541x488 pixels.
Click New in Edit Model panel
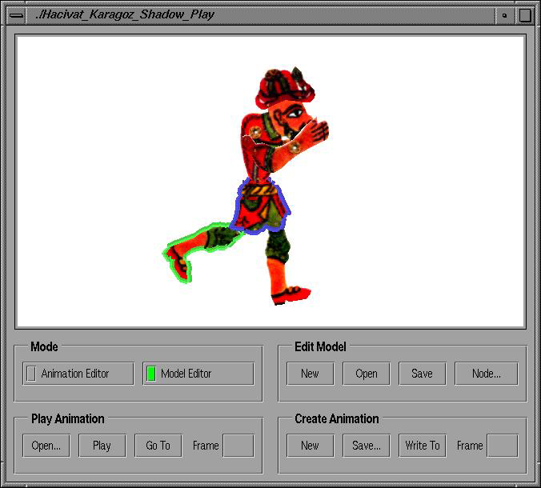click(310, 374)
